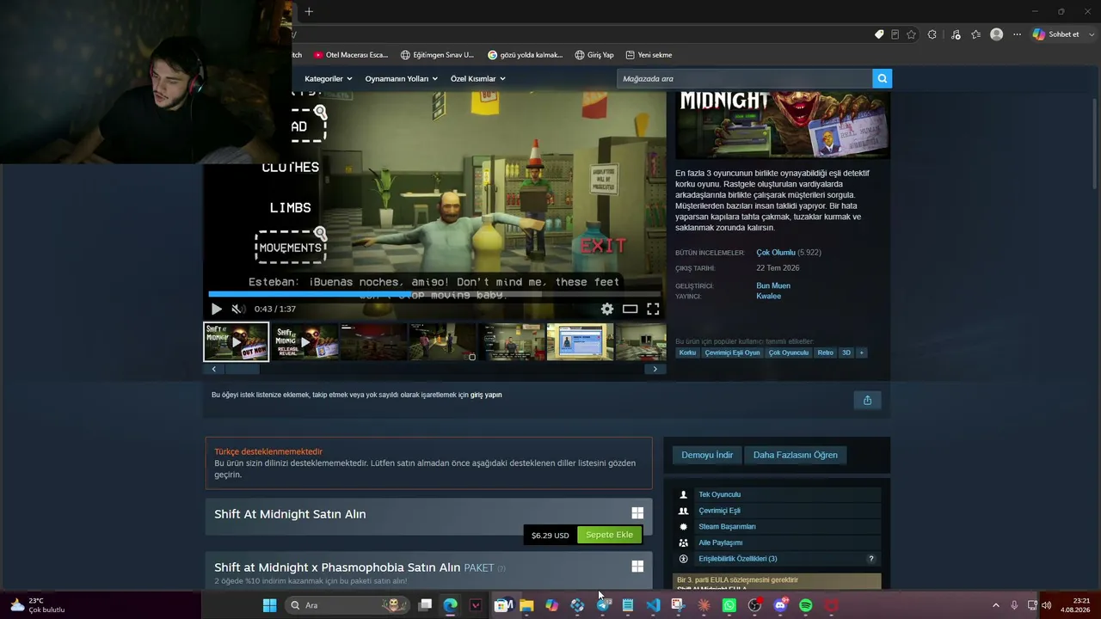Open the 'Eğitimgen Sınav U...' bookmark
This screenshot has width=1101, height=619.
[437, 55]
